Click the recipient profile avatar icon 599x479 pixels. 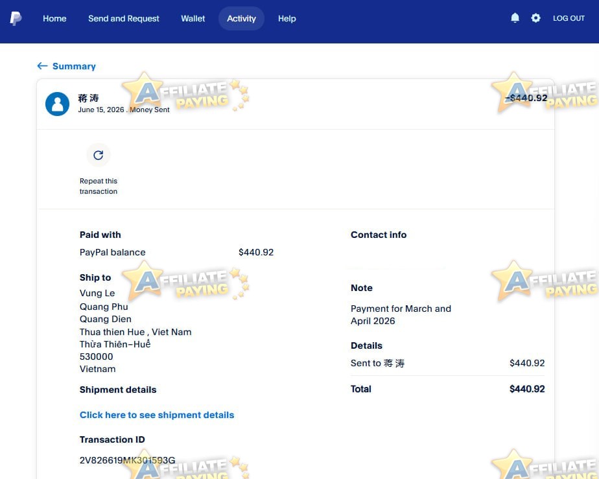click(x=57, y=104)
